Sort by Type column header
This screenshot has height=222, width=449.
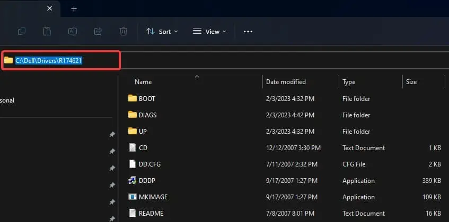tap(349, 82)
